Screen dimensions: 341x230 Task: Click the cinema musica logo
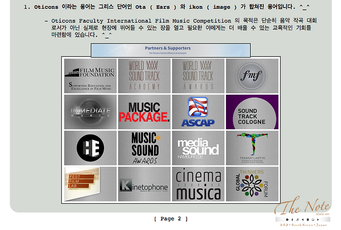click(198, 184)
